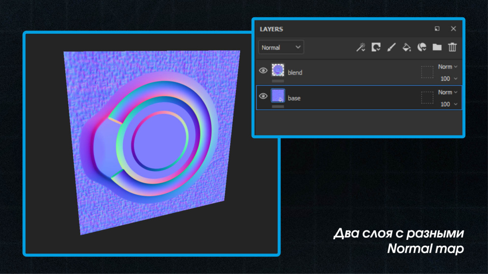Image resolution: width=488 pixels, height=274 pixels.
Task: Click the blend layer thumbnail
Action: coord(278,70)
